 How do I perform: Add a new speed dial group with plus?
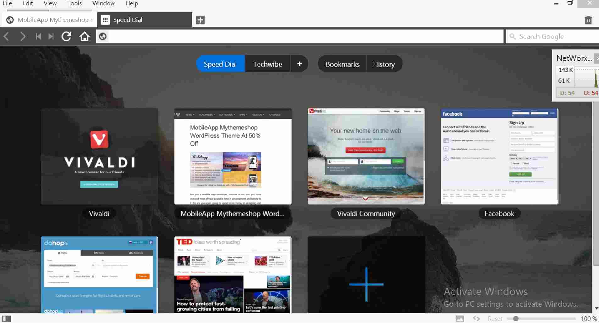299,64
